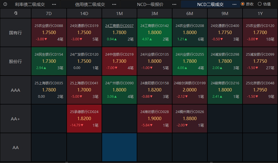
Task: Open the more options dots for NCD一级报价
Action: point(174,5)
